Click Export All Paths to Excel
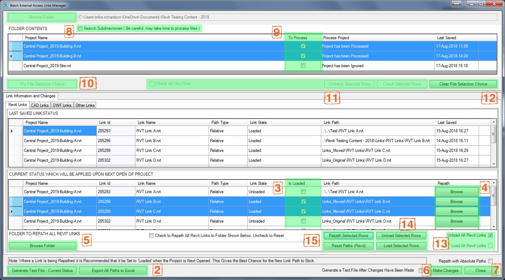This screenshot has width=505, height=280. point(113,271)
